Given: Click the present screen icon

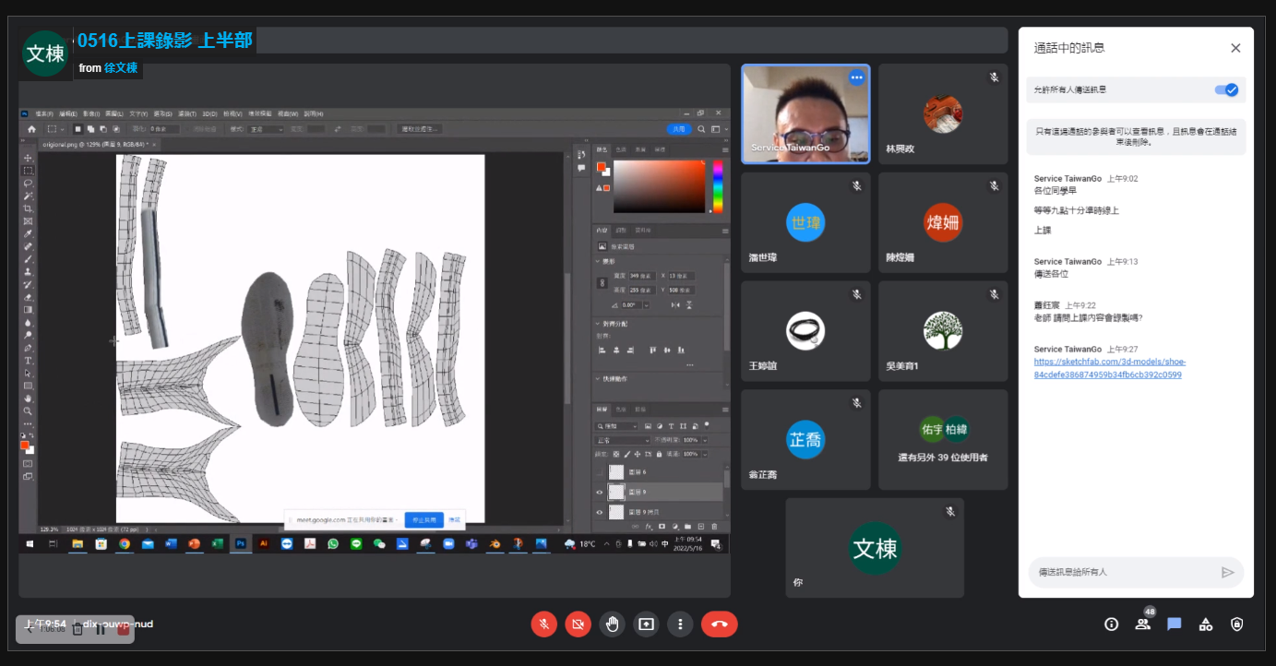Looking at the screenshot, I should tap(646, 624).
